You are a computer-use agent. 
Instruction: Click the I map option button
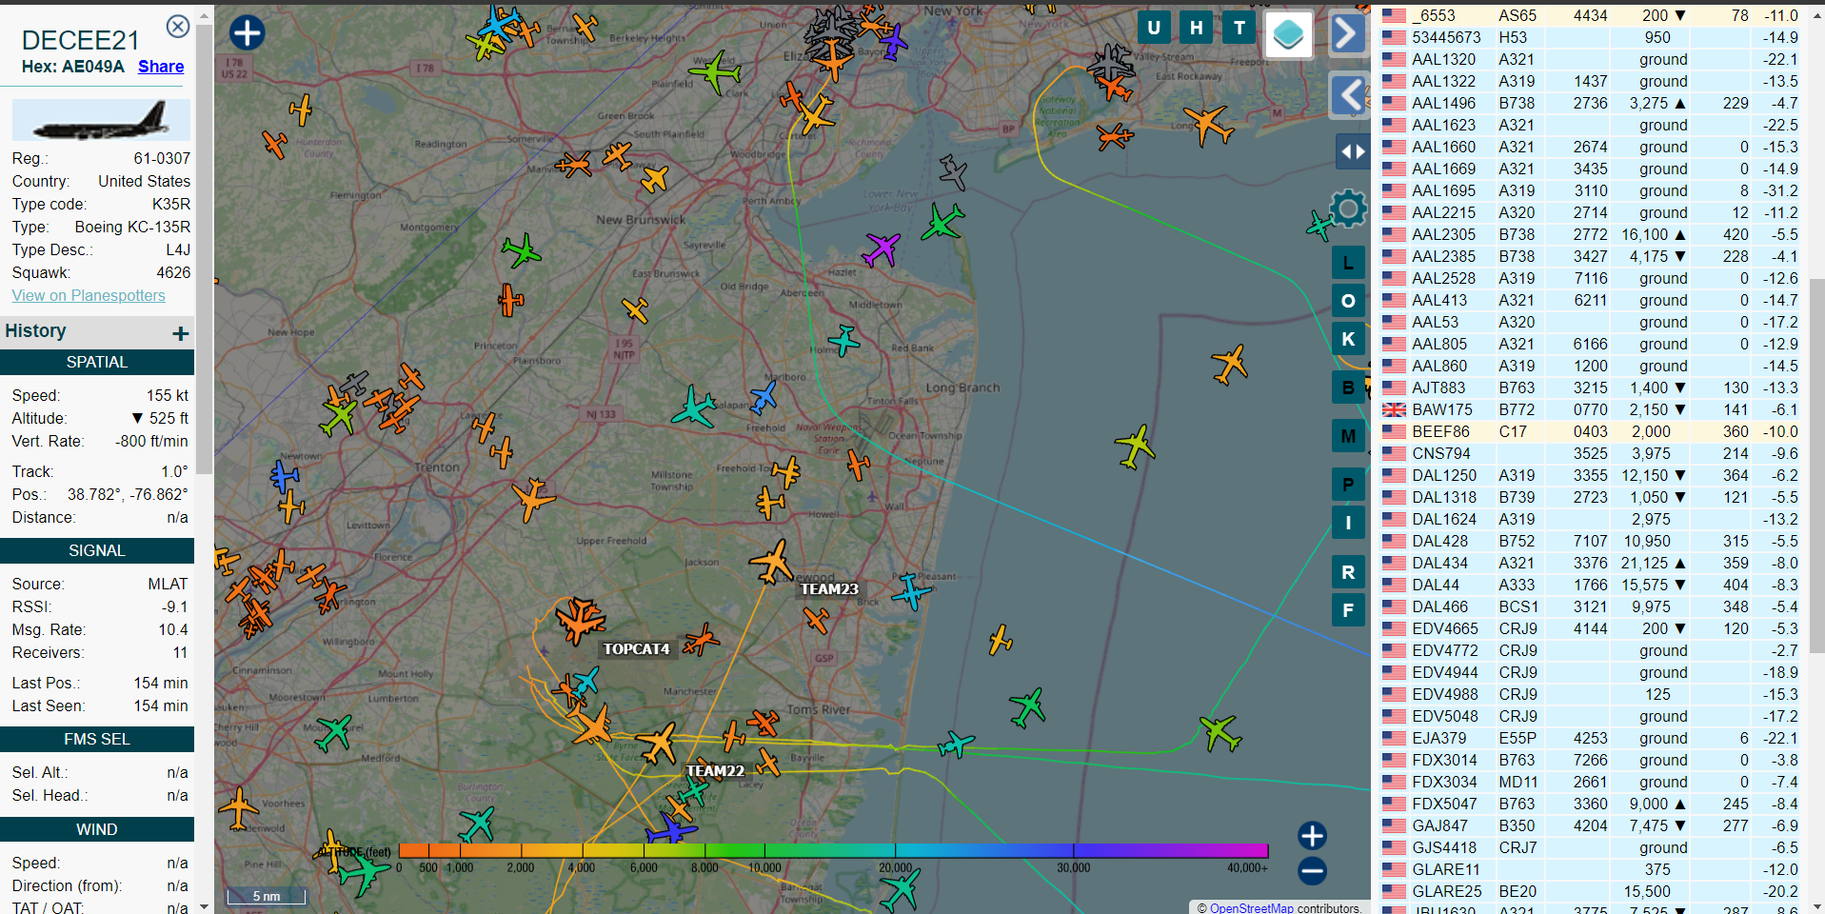pos(1348,523)
